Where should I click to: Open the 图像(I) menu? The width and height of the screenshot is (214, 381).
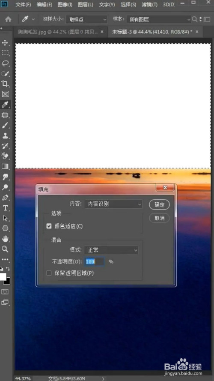coord(65,5)
